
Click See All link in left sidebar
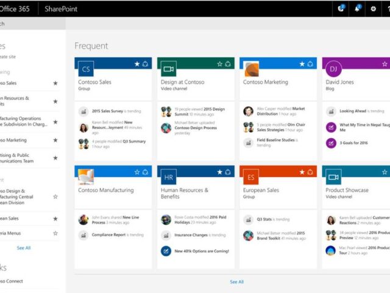click(24, 248)
